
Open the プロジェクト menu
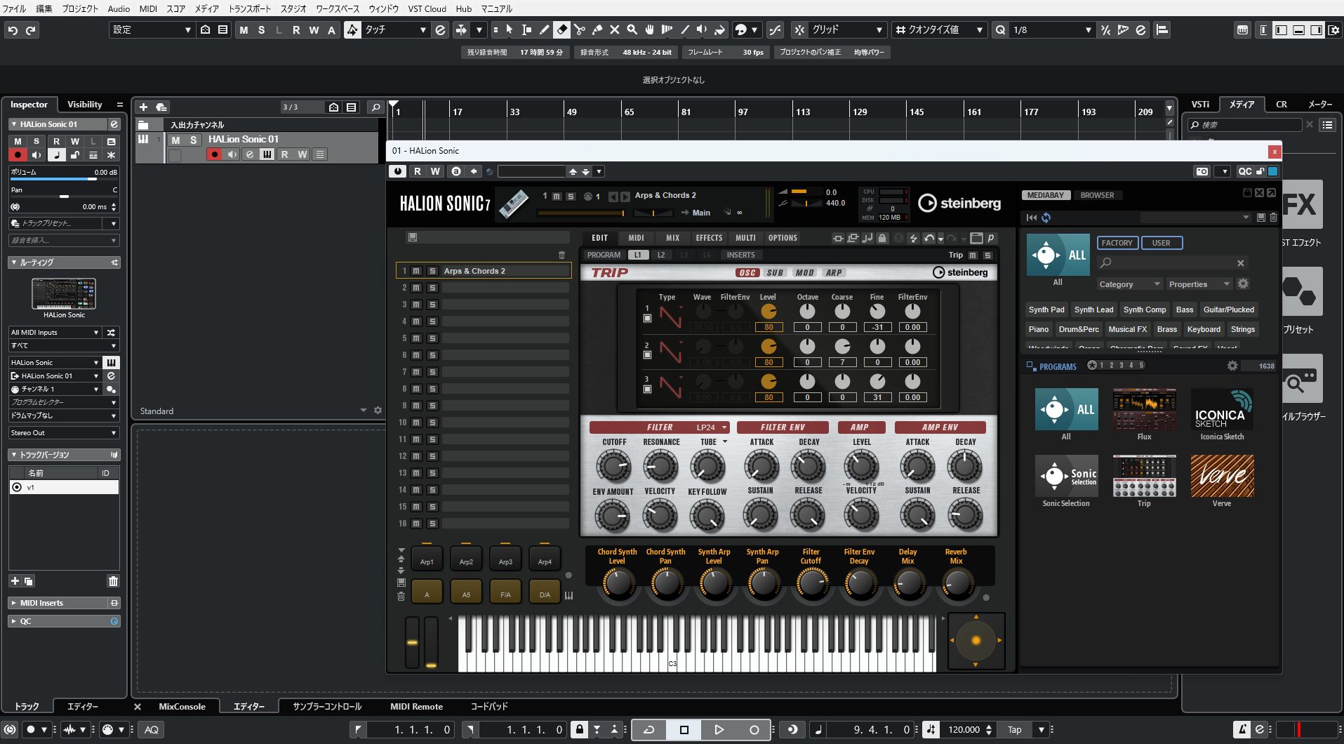(80, 8)
